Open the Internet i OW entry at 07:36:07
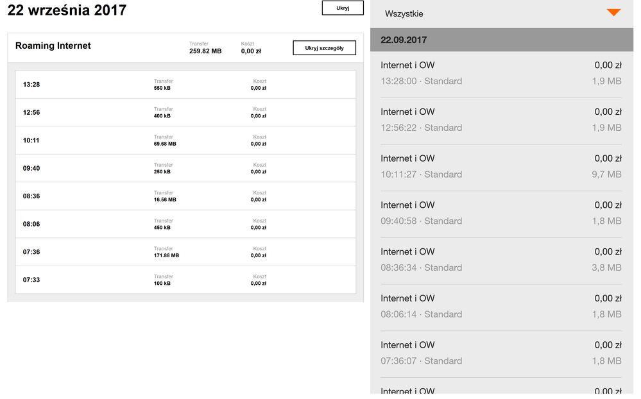Screen dimensions: 641x399 click(x=500, y=353)
